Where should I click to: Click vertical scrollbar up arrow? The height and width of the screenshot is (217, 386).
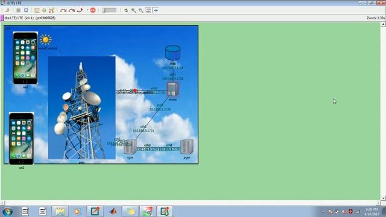(x=383, y=24)
